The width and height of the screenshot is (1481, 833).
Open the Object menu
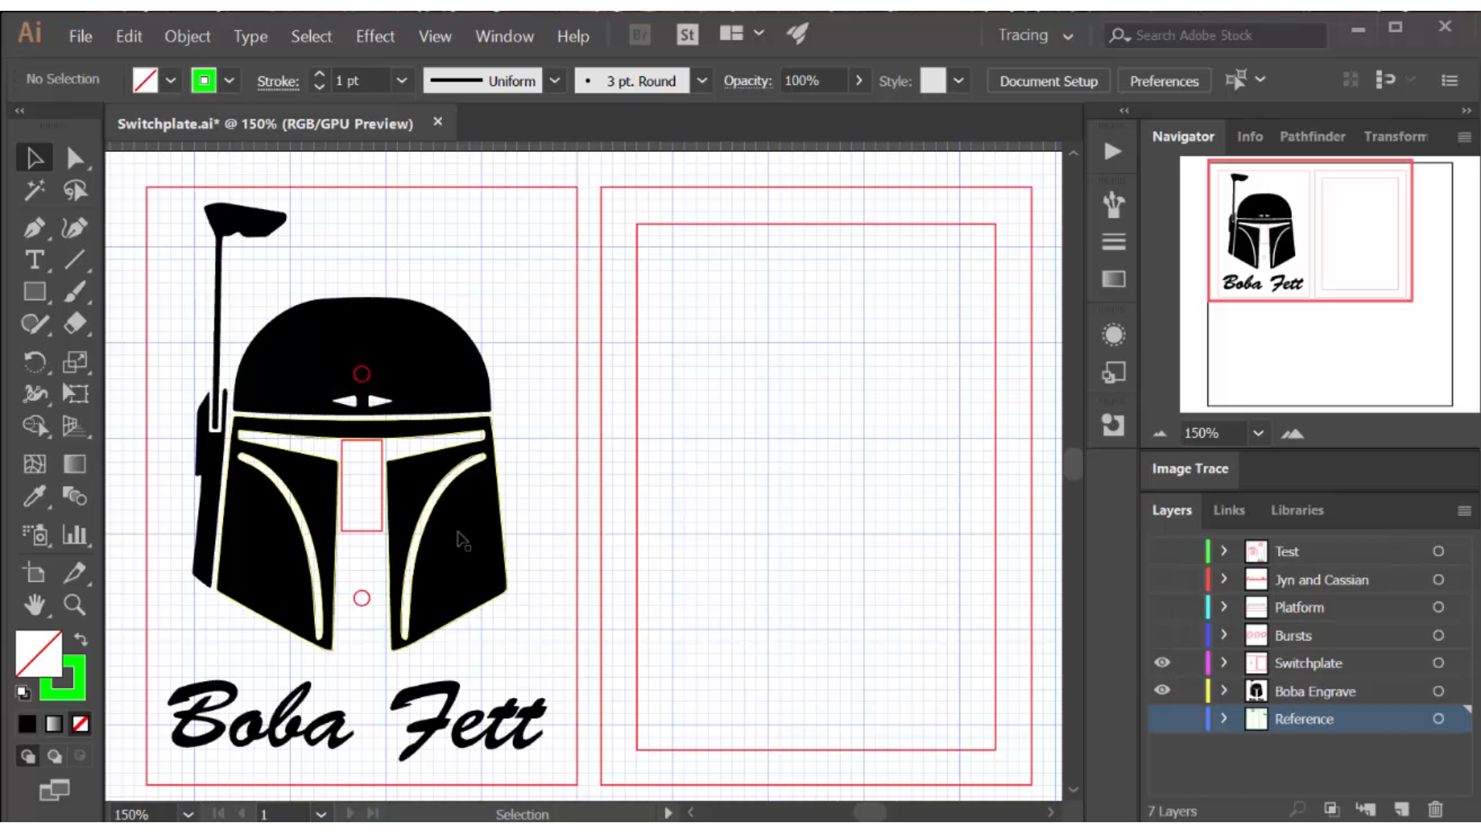pos(187,36)
